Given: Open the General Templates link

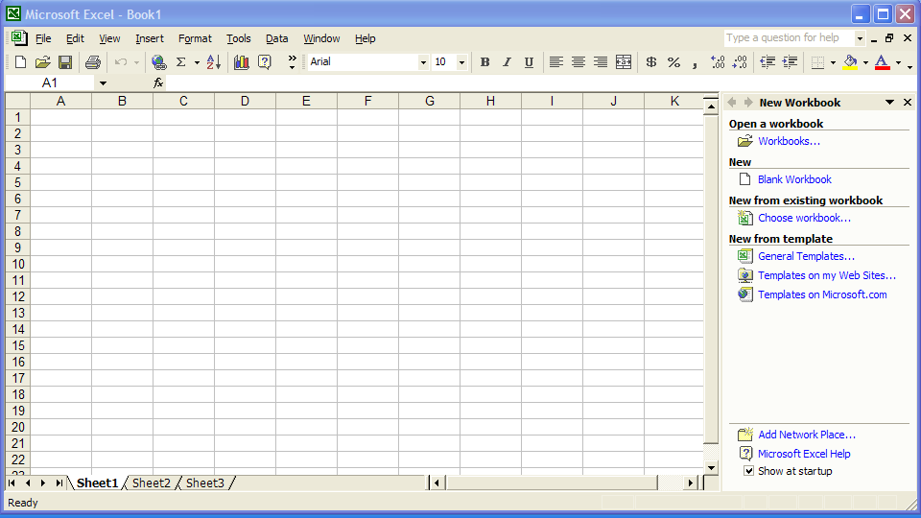Looking at the screenshot, I should tap(806, 256).
